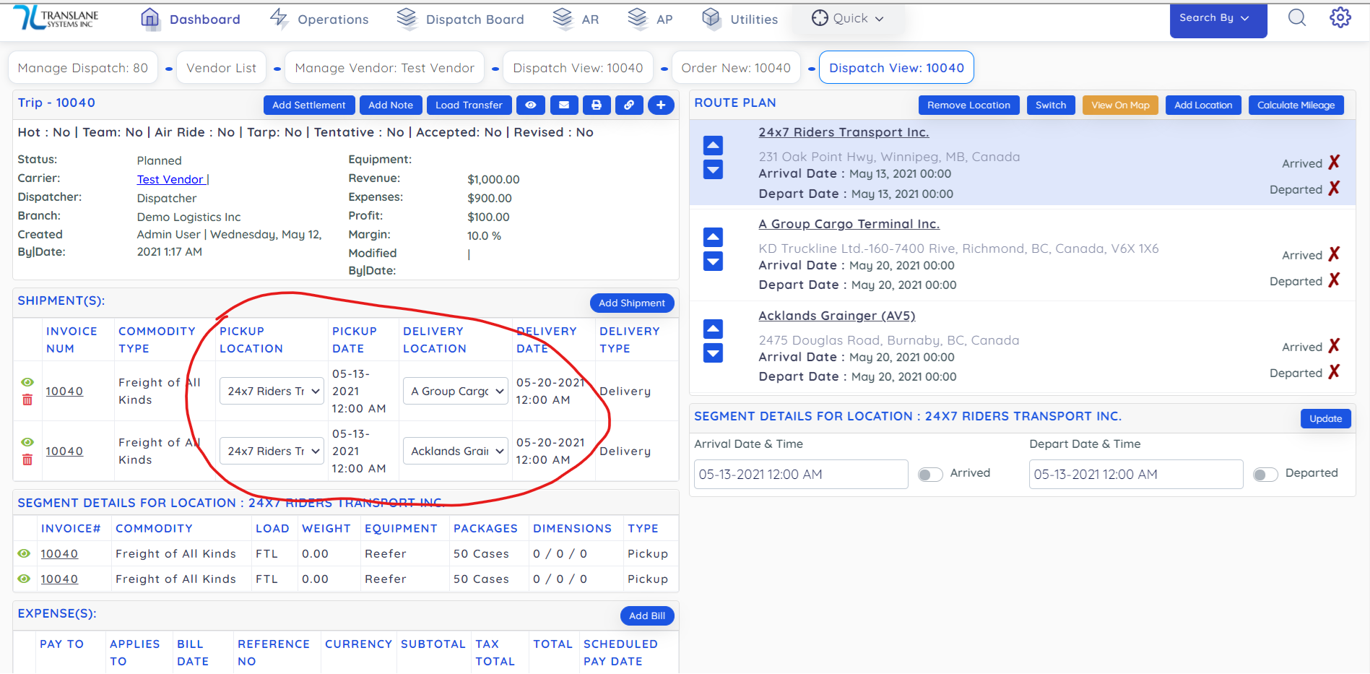Screen dimensions: 1370x674
Task: Click the email envelope icon in Trip toolbar
Action: [564, 105]
